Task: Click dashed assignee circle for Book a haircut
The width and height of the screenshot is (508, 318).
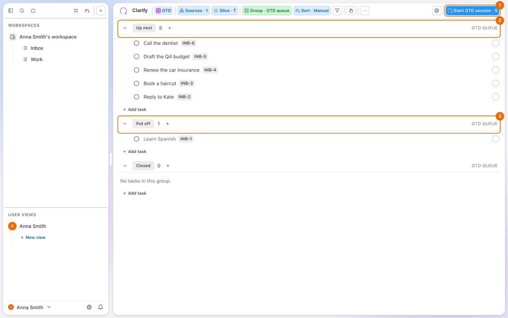Action: pos(495,83)
